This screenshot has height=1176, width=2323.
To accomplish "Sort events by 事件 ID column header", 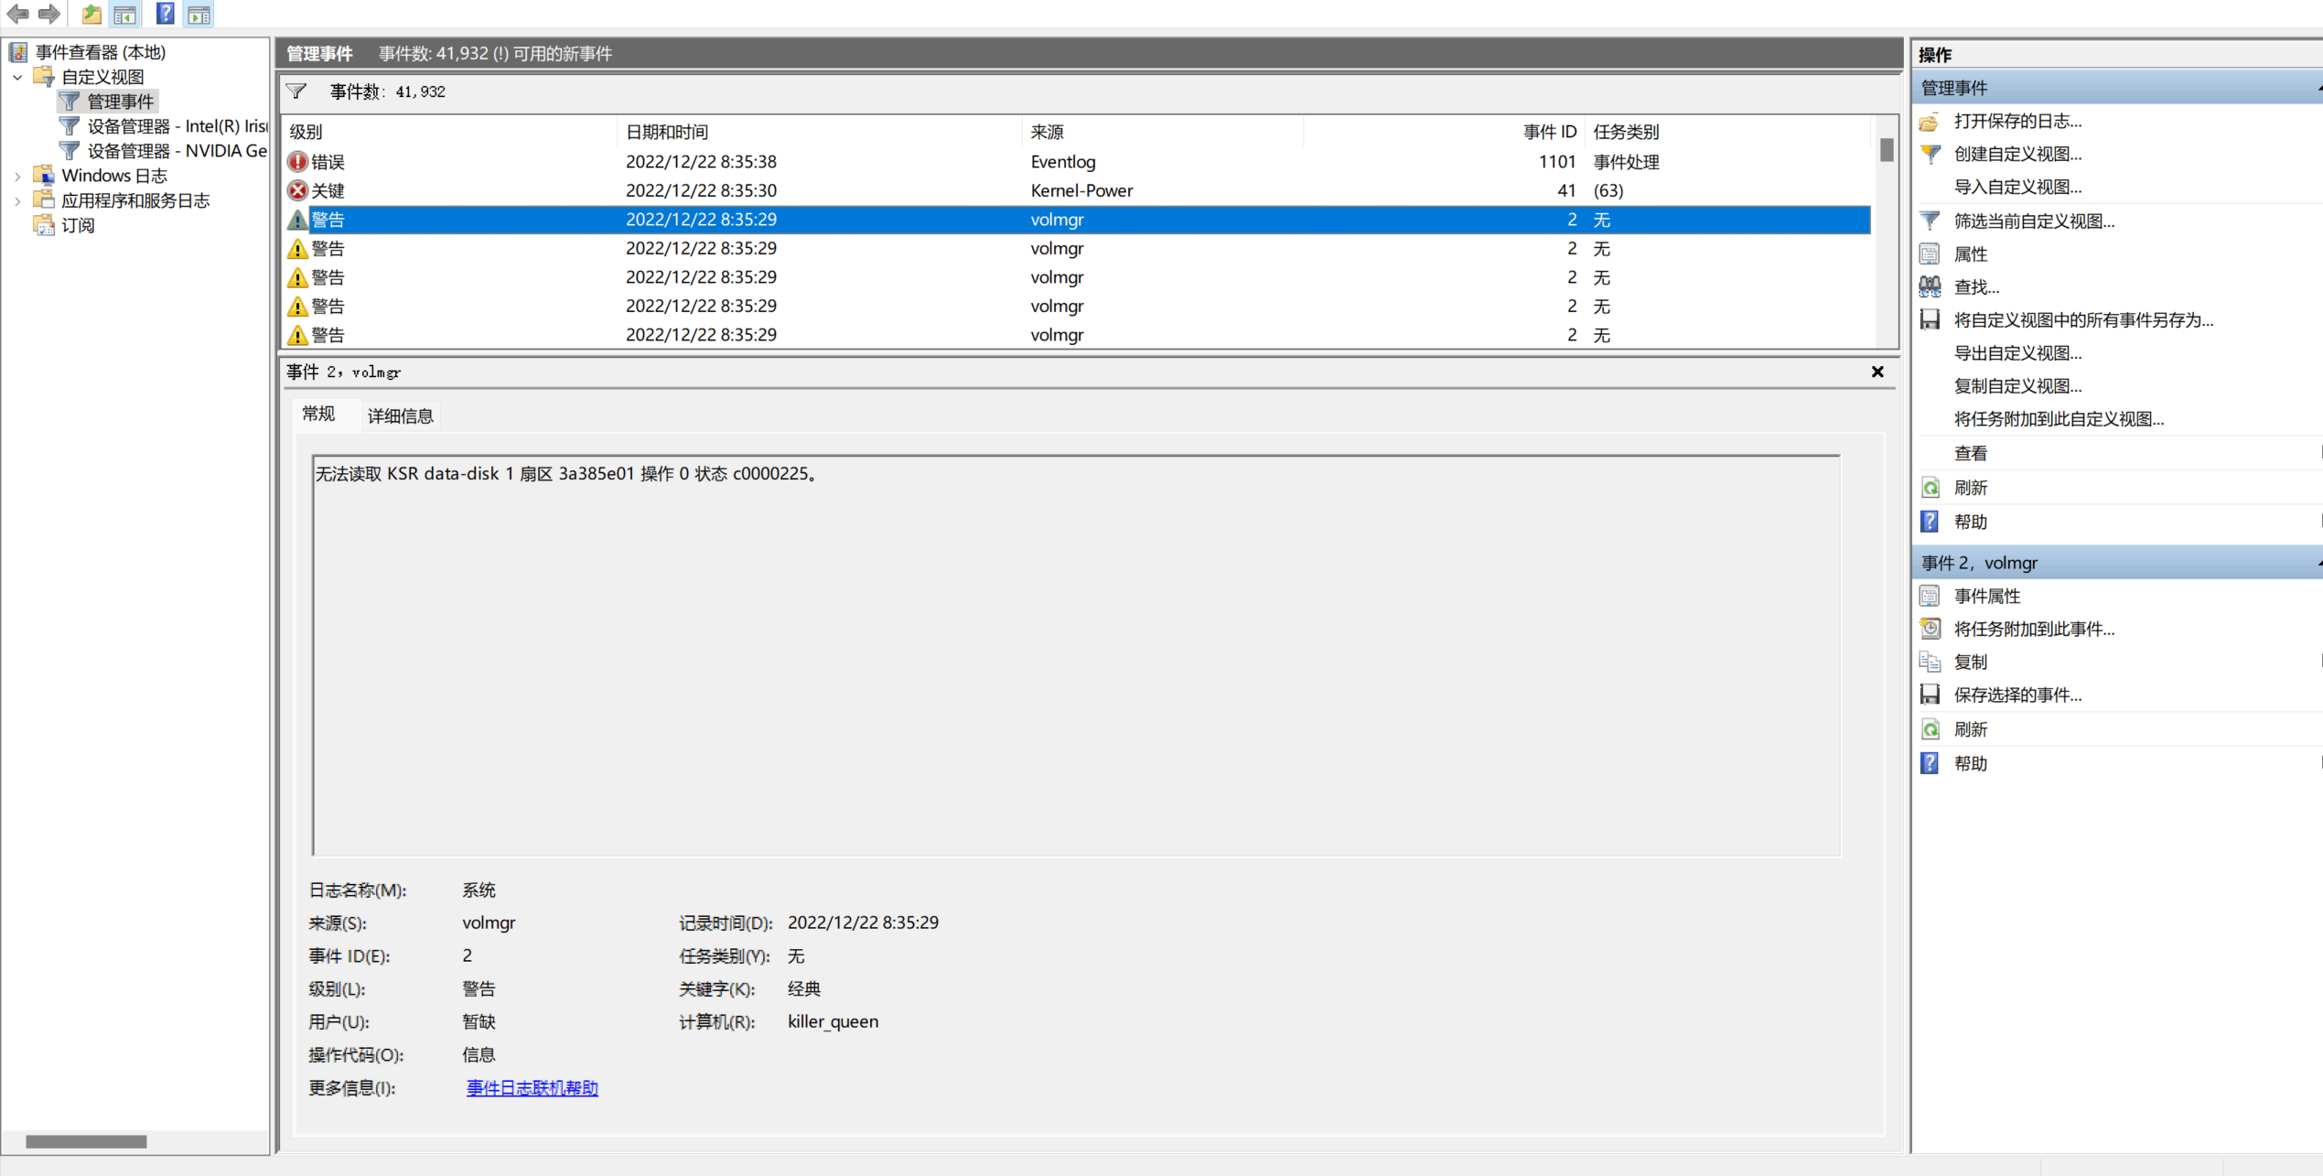I will tap(1443, 132).
